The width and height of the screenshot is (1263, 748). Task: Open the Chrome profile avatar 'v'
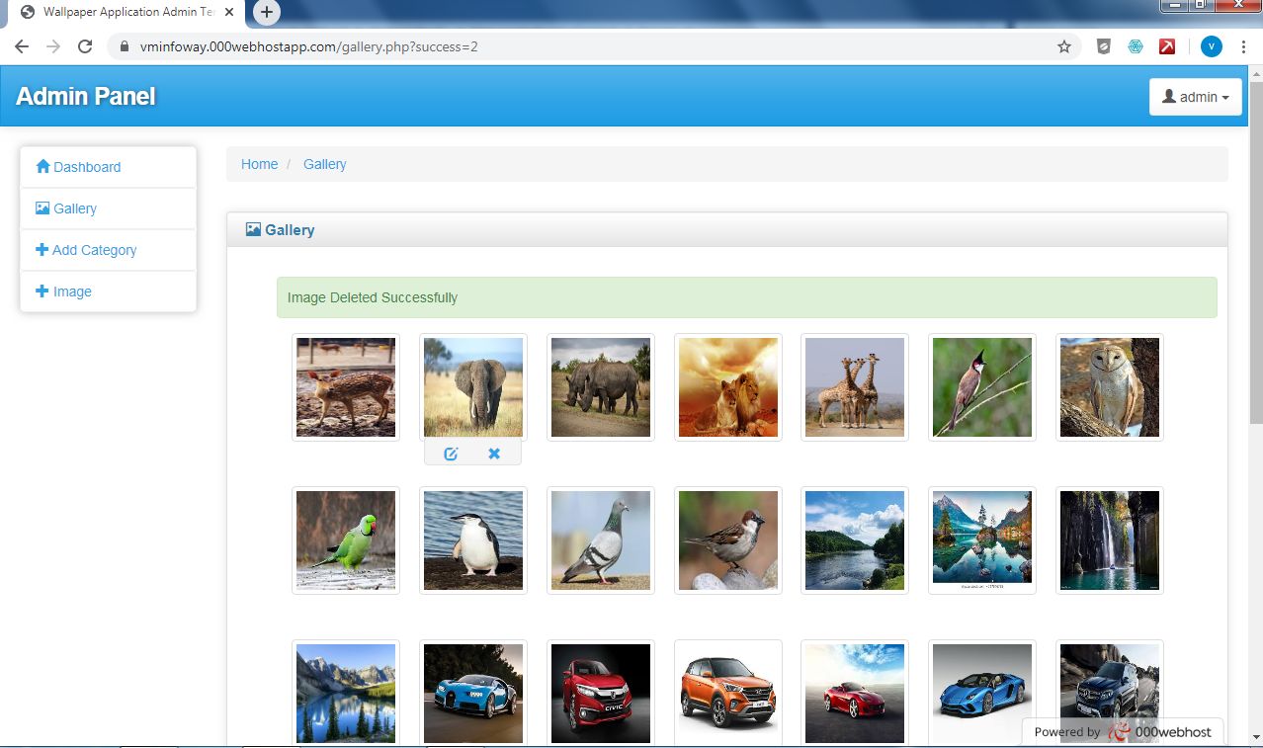[1212, 46]
